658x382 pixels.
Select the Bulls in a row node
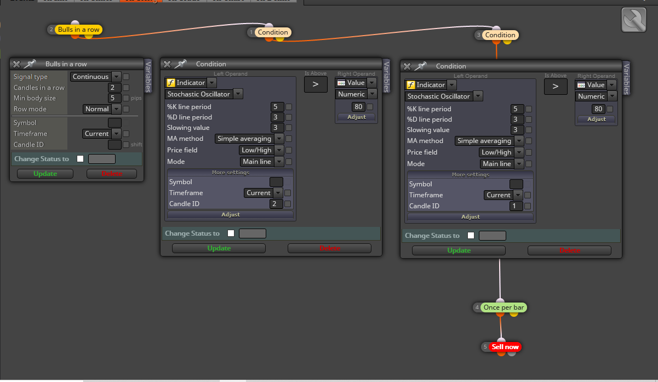(x=79, y=30)
